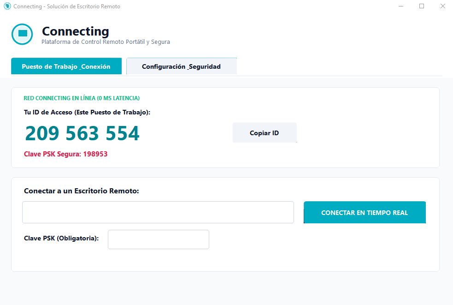Click Conectar a un Escritorio Remoto label
This screenshot has height=305, width=453.
[82, 191]
